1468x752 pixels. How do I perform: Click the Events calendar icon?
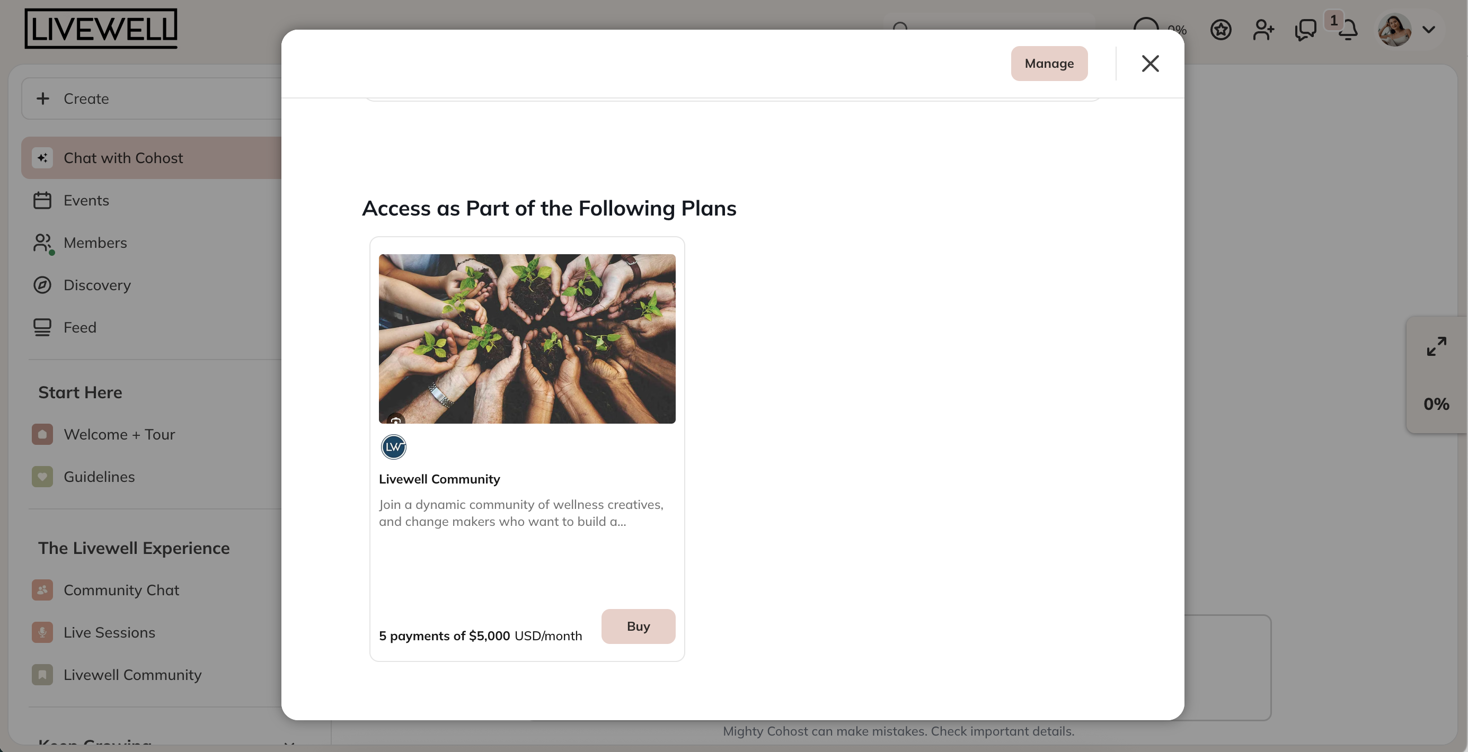point(42,200)
